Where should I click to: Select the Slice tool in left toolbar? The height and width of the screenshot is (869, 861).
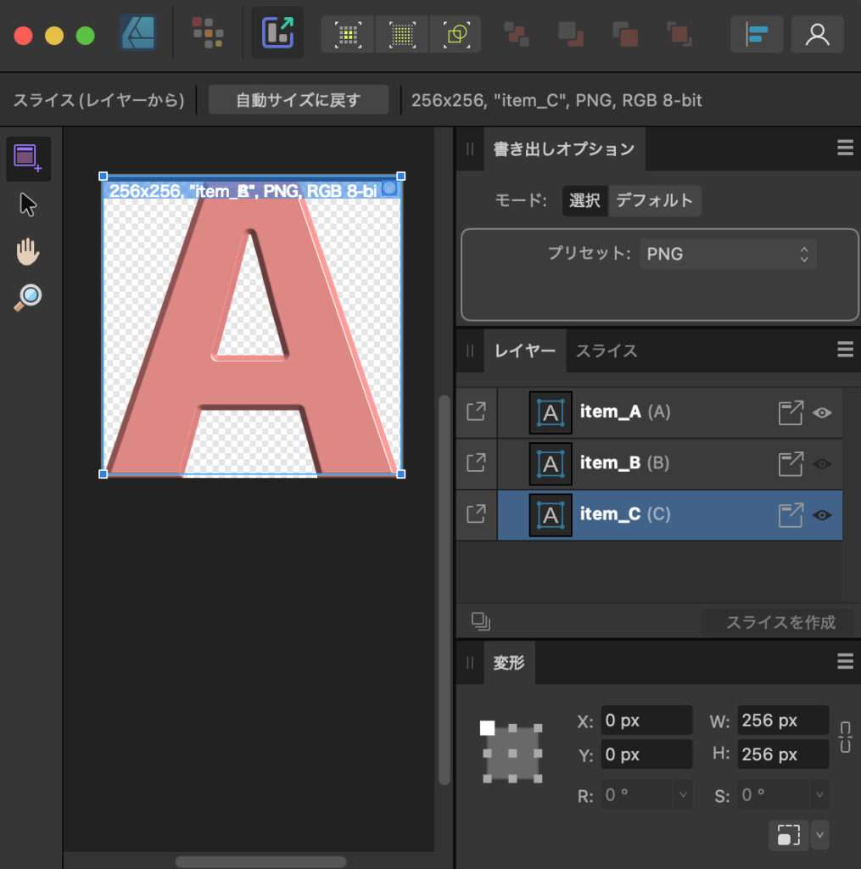28,159
